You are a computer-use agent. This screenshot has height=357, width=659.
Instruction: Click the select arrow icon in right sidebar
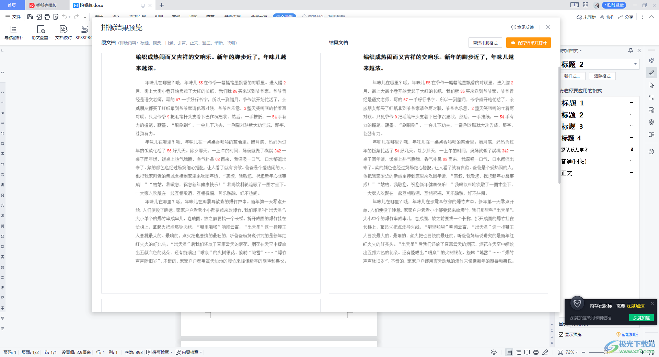651,85
